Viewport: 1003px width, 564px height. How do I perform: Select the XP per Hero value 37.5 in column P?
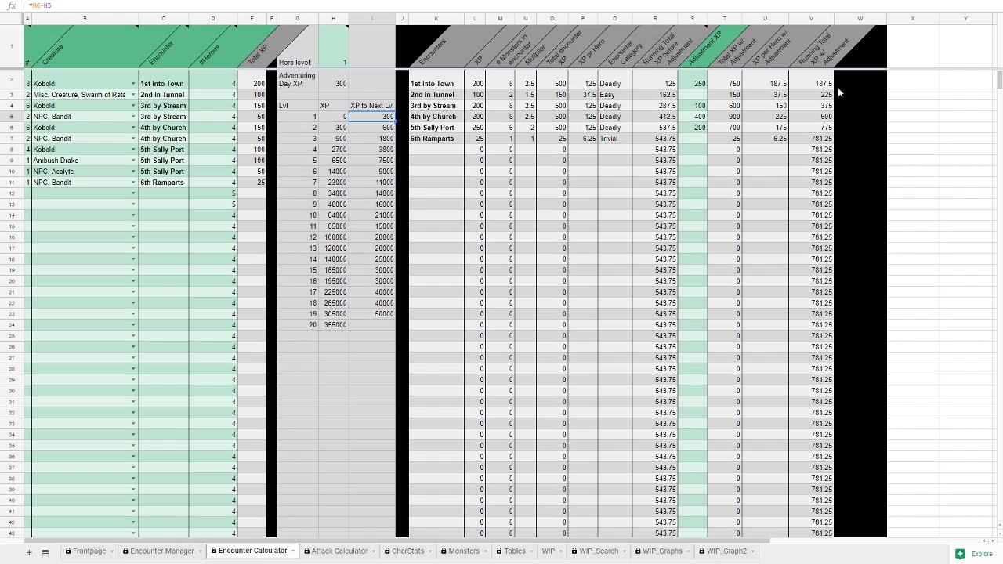coord(582,95)
